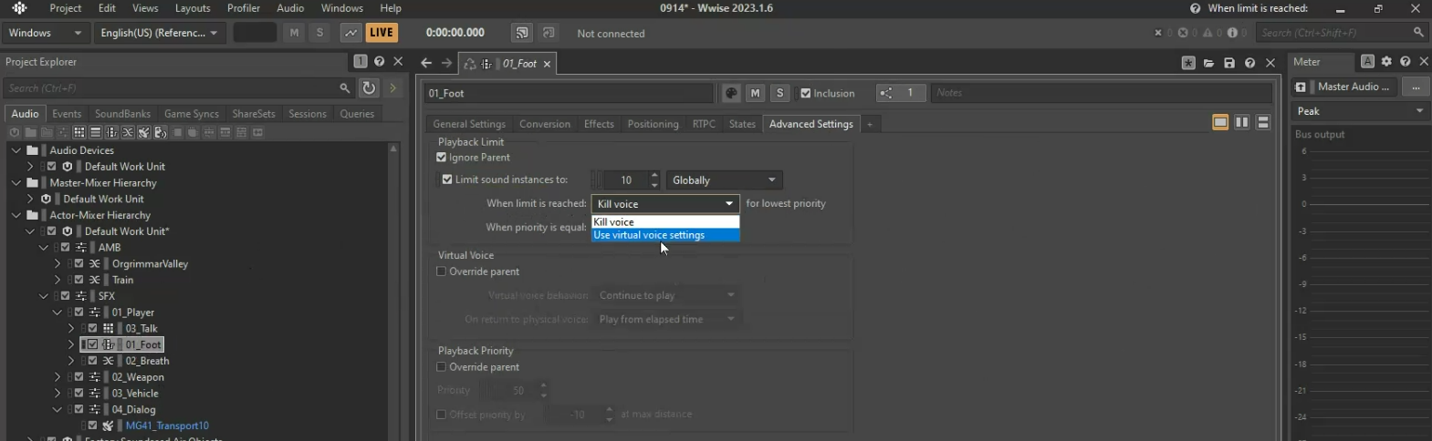This screenshot has height=441, width=1432.
Task: Add a new tab with plus button
Action: (870, 124)
